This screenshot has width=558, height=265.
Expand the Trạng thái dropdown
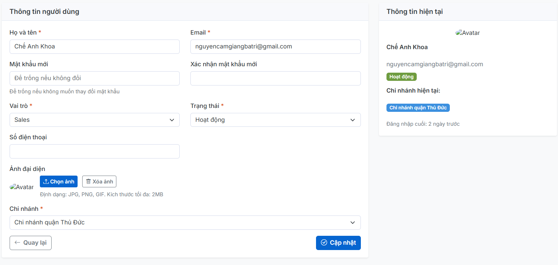275,120
